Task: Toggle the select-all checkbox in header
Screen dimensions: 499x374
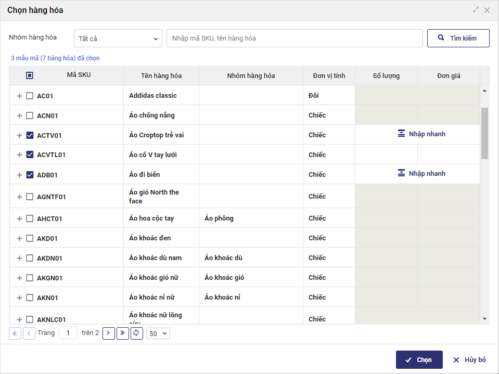Action: pyautogui.click(x=30, y=75)
